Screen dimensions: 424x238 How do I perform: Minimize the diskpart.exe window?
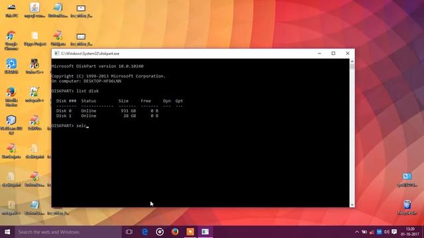pos(319,54)
